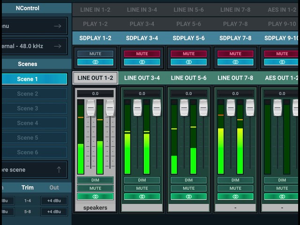Toggle stereo link on SDPLAY 3-4
The height and width of the screenshot is (225, 300).
pos(142,62)
